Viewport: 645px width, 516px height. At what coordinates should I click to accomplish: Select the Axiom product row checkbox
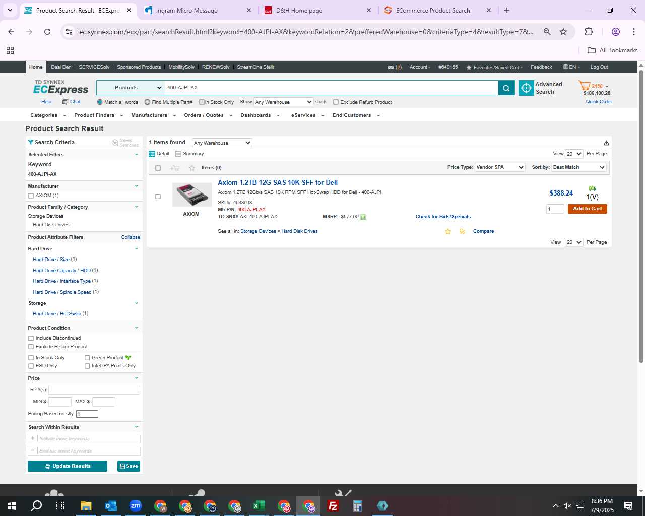pyautogui.click(x=158, y=197)
